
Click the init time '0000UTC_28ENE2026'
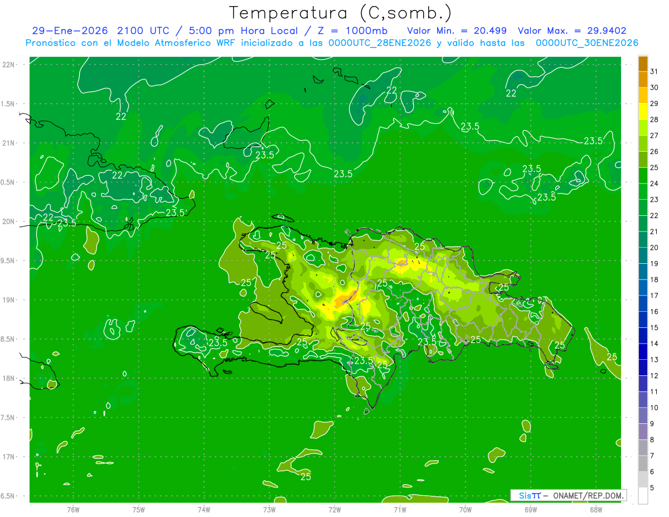tap(380, 43)
